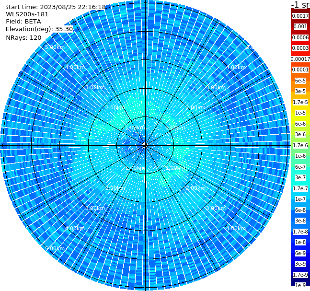Select the 0.0001 colorbar label
The image size is (310, 291).
(300, 70)
